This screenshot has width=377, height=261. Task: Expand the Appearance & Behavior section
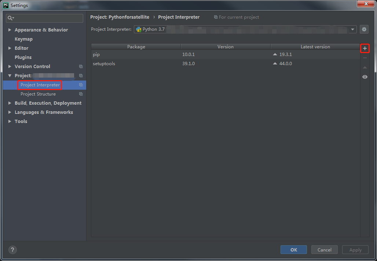pyautogui.click(x=10, y=30)
